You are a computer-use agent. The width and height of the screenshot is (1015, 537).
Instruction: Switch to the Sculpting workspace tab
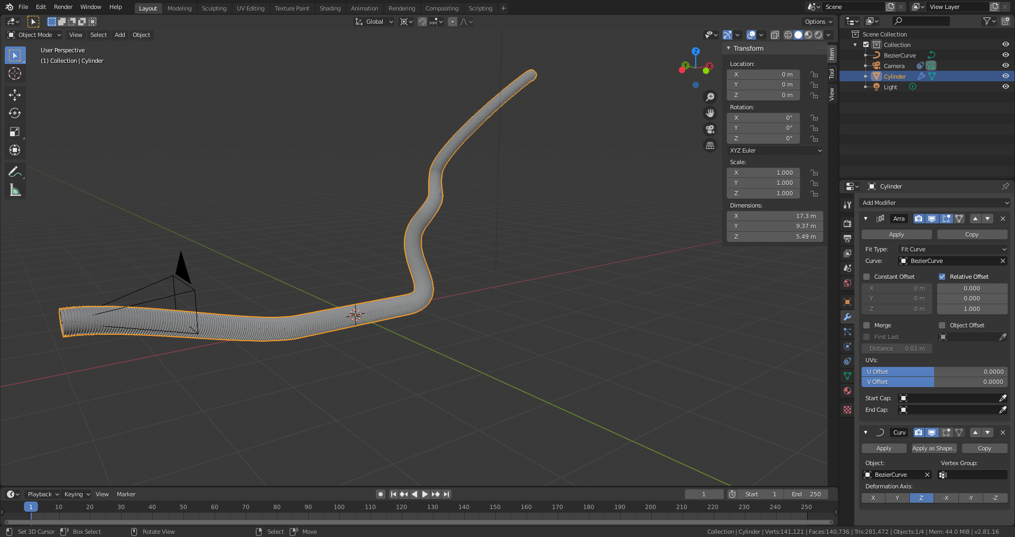click(x=214, y=8)
